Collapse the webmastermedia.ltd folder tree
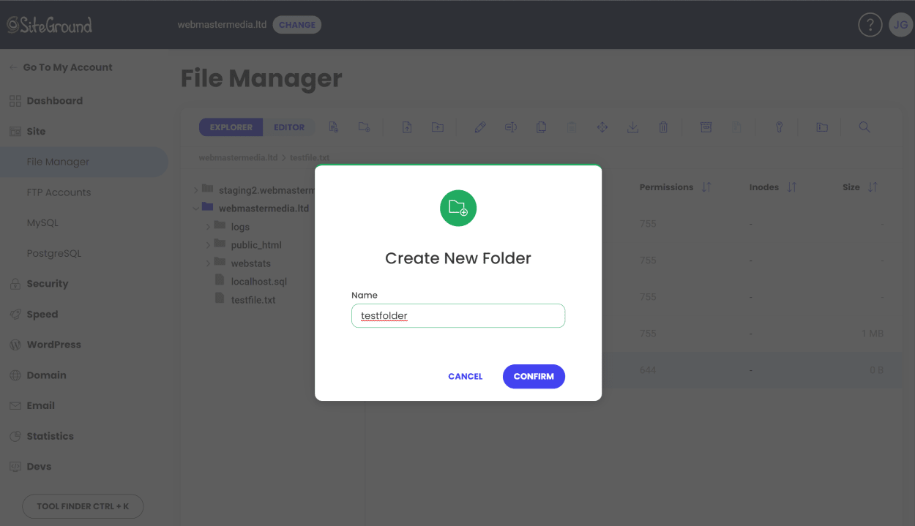The image size is (915, 526). [x=196, y=208]
